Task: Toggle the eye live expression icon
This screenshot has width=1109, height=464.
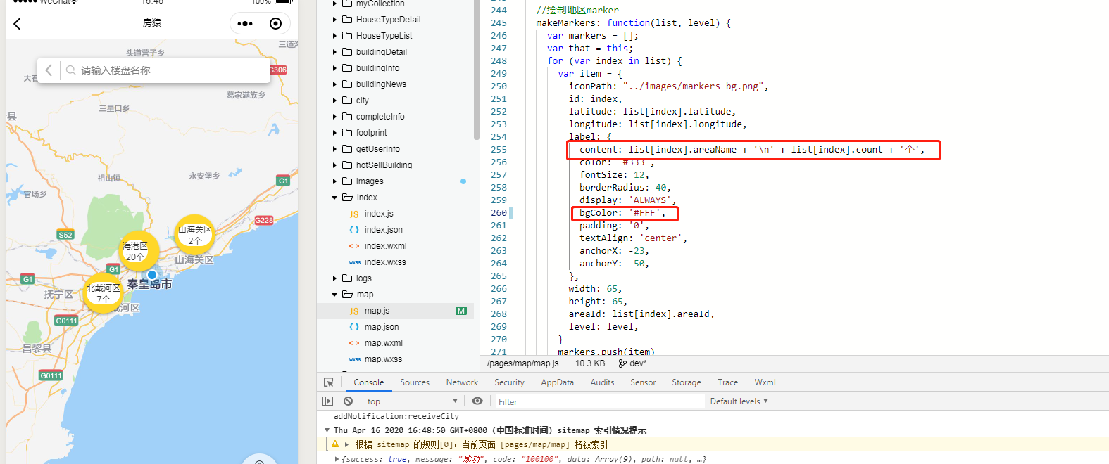Action: click(x=477, y=401)
